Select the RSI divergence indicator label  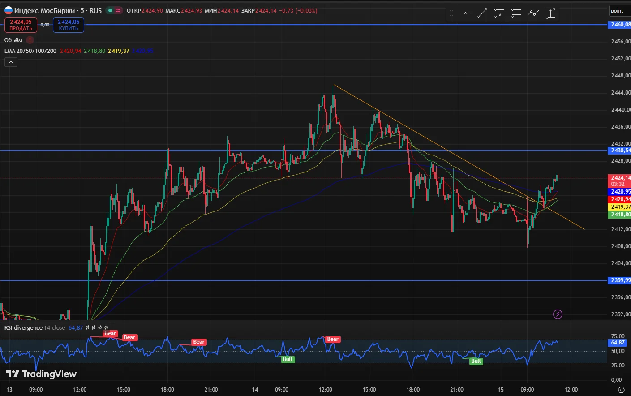[x=23, y=327]
